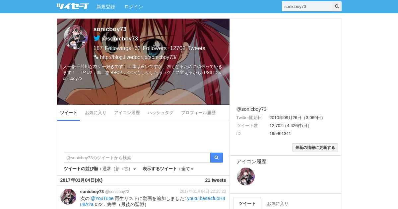This screenshot has height=209, width=398.
Task: Open the large sonicboy73 profile avatar
Action: pos(76,37)
